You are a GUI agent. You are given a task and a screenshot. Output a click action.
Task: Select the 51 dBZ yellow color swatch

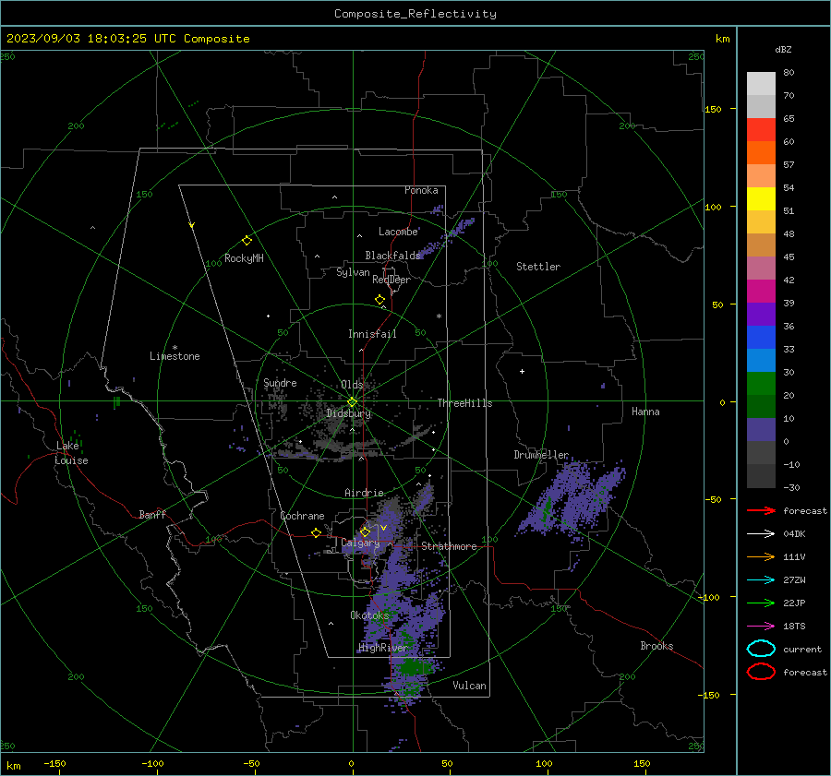pos(761,198)
